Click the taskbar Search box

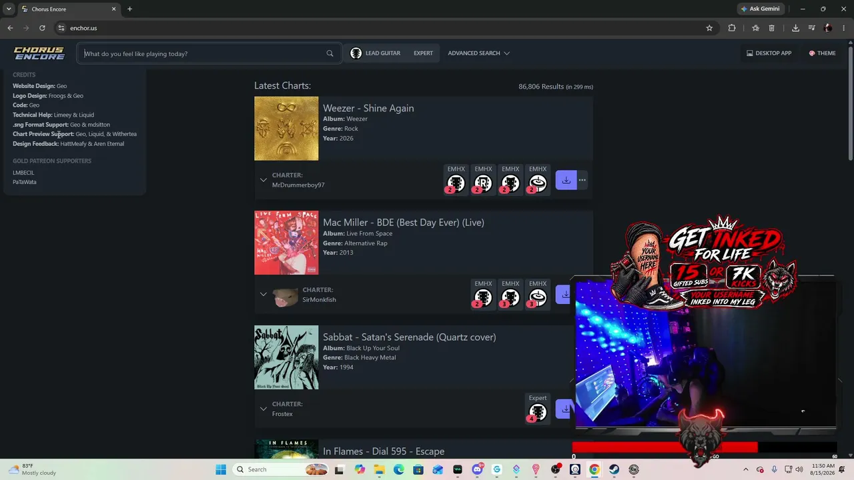pyautogui.click(x=282, y=469)
